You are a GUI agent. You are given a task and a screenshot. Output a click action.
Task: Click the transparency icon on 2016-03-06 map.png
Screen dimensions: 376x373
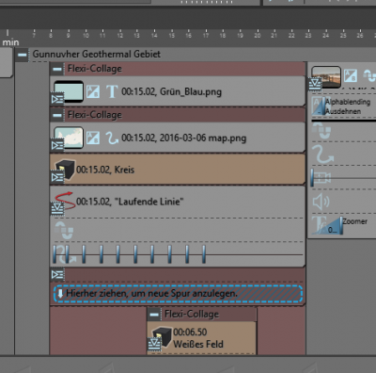93,138
